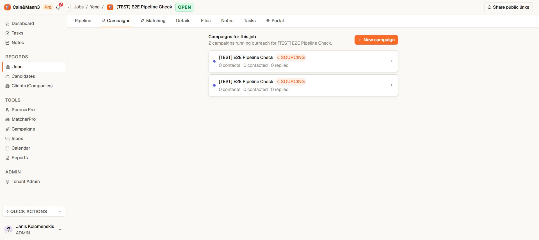The width and height of the screenshot is (539, 240).
Task: Collapse sidebar with the back chevron
Action: tap(68, 7)
